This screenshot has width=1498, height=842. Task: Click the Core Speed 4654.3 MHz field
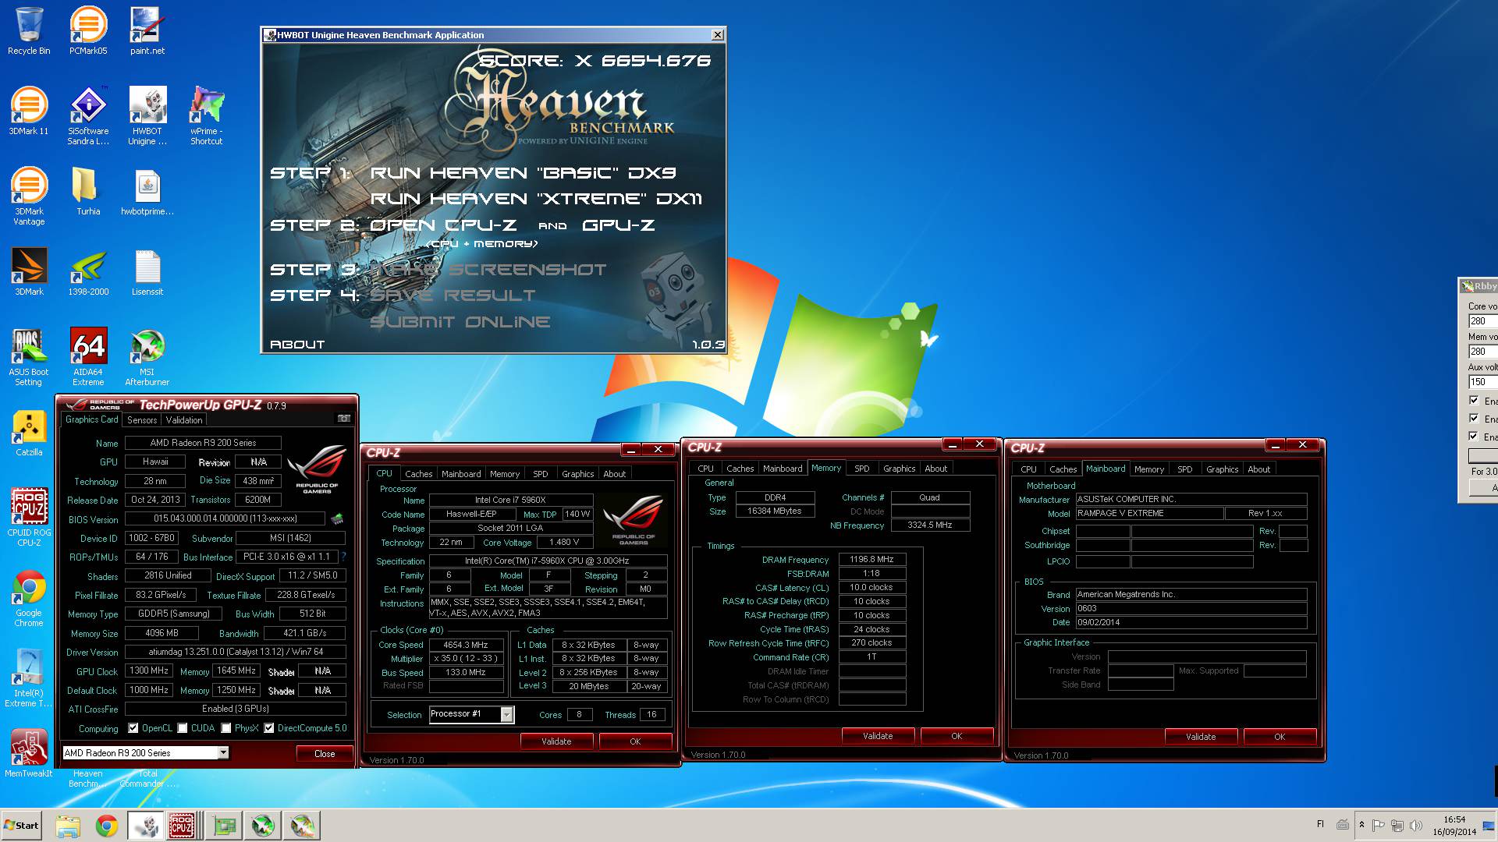pos(466,646)
